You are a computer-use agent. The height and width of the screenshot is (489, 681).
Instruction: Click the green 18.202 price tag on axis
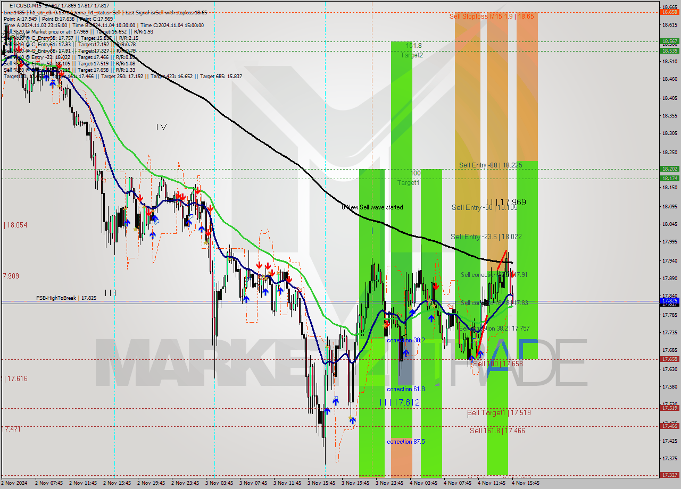coord(669,168)
